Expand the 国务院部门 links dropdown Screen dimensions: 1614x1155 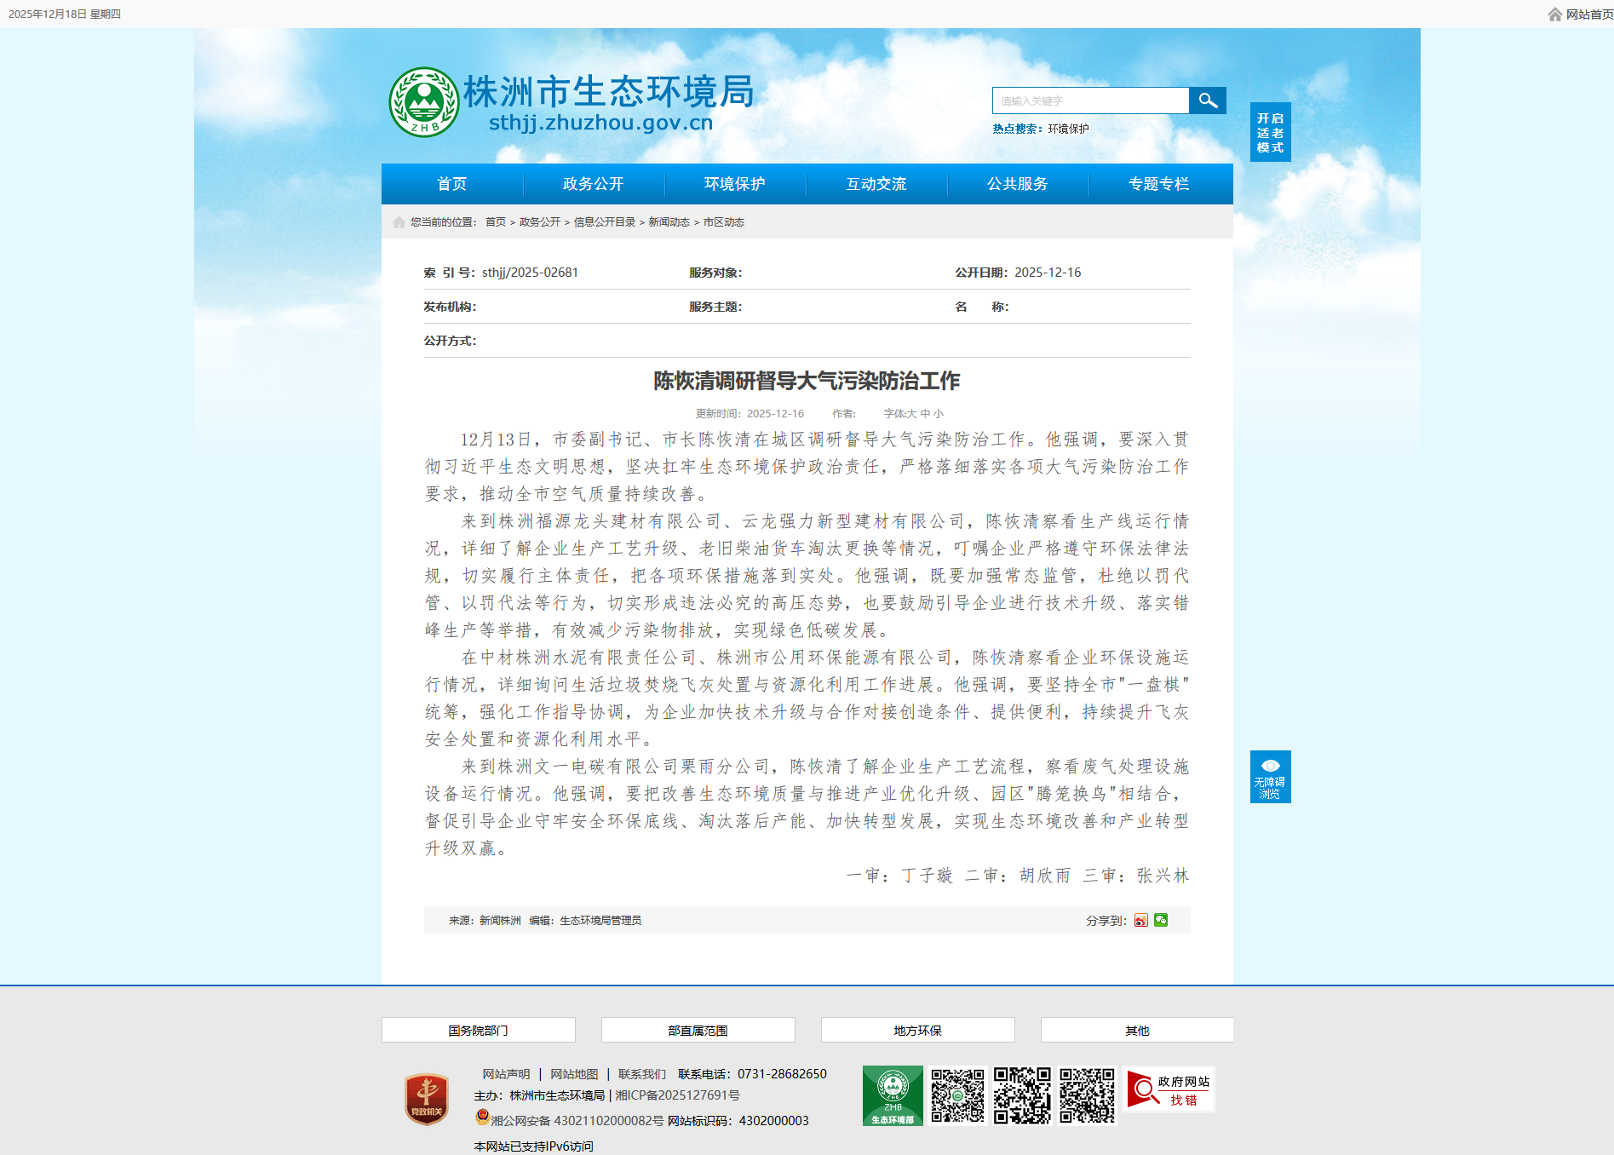click(x=478, y=1030)
